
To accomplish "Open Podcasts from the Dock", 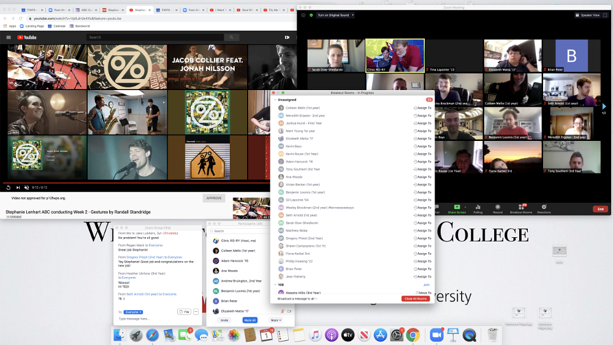I will tap(332, 335).
